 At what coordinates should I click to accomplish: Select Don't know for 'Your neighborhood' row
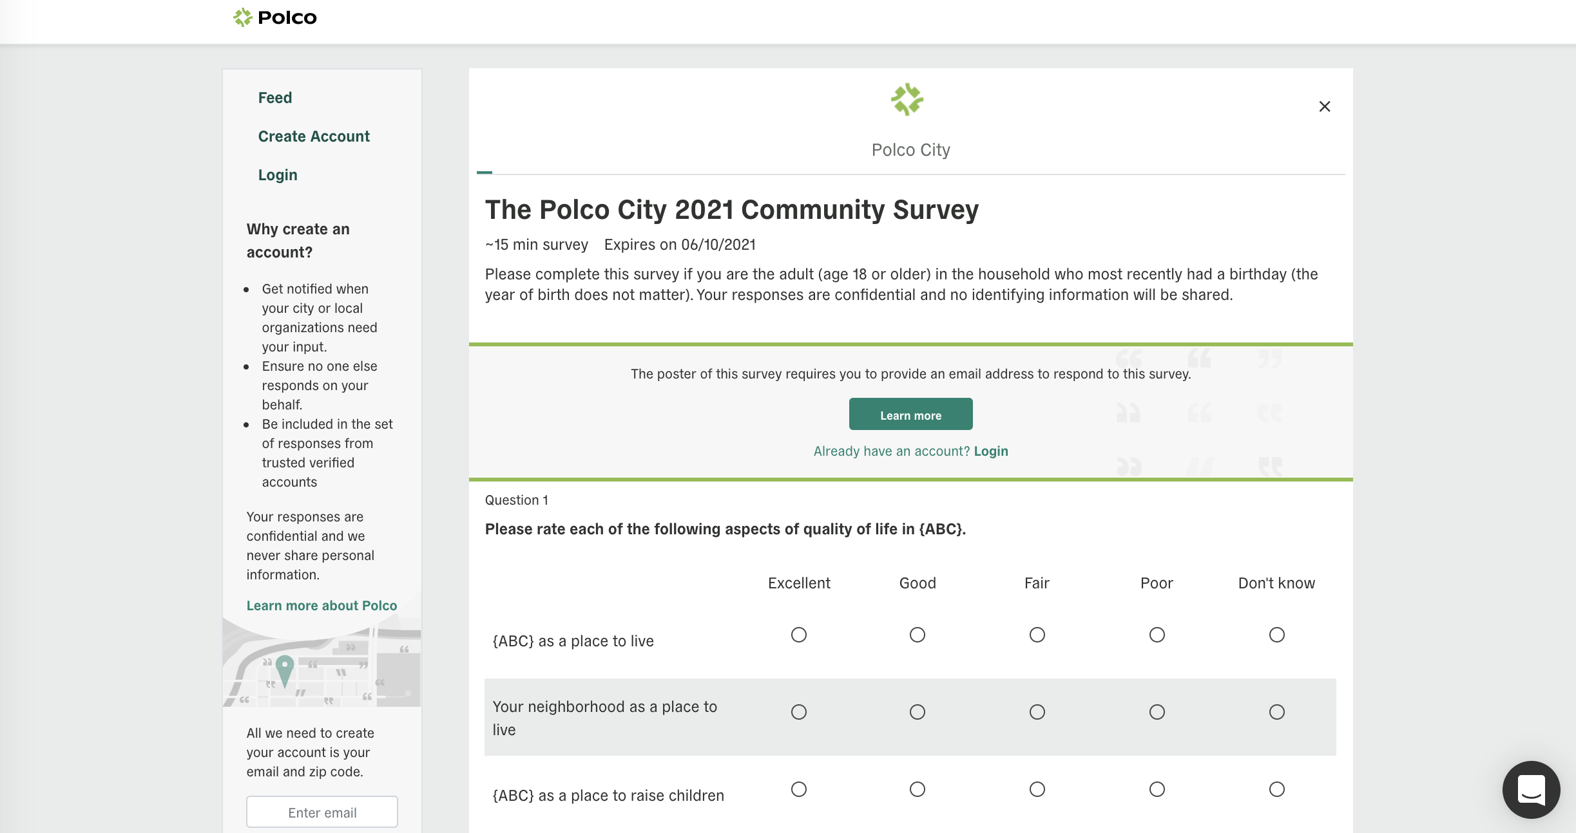point(1277,712)
